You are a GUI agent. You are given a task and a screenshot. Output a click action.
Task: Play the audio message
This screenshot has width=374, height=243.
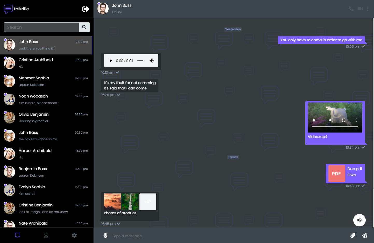point(111,61)
